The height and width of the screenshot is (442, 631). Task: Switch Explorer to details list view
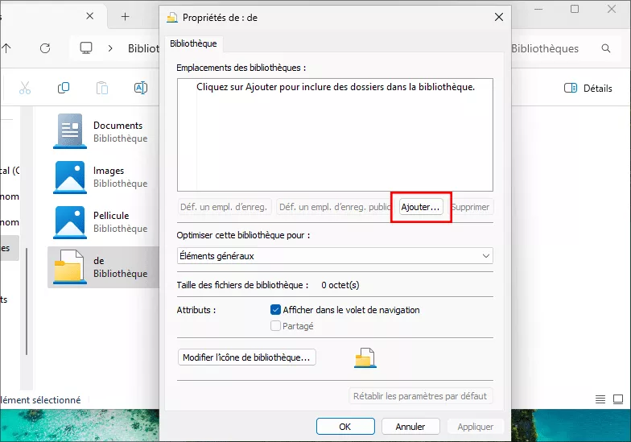tap(600, 399)
